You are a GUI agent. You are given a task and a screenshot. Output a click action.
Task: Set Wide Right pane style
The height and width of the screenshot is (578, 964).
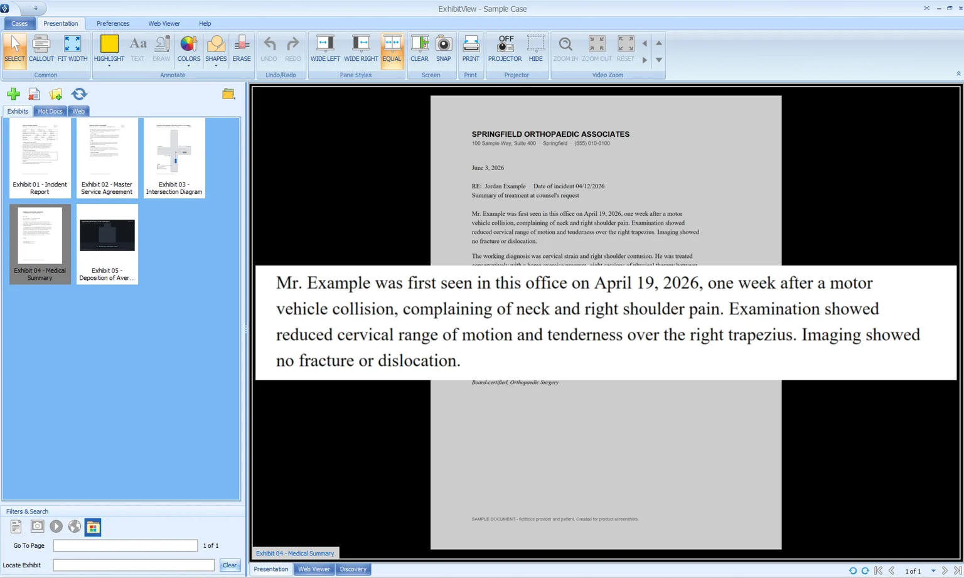(x=361, y=50)
